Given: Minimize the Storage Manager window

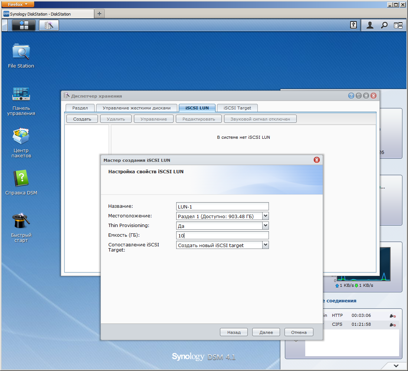Looking at the screenshot, I should [359, 96].
